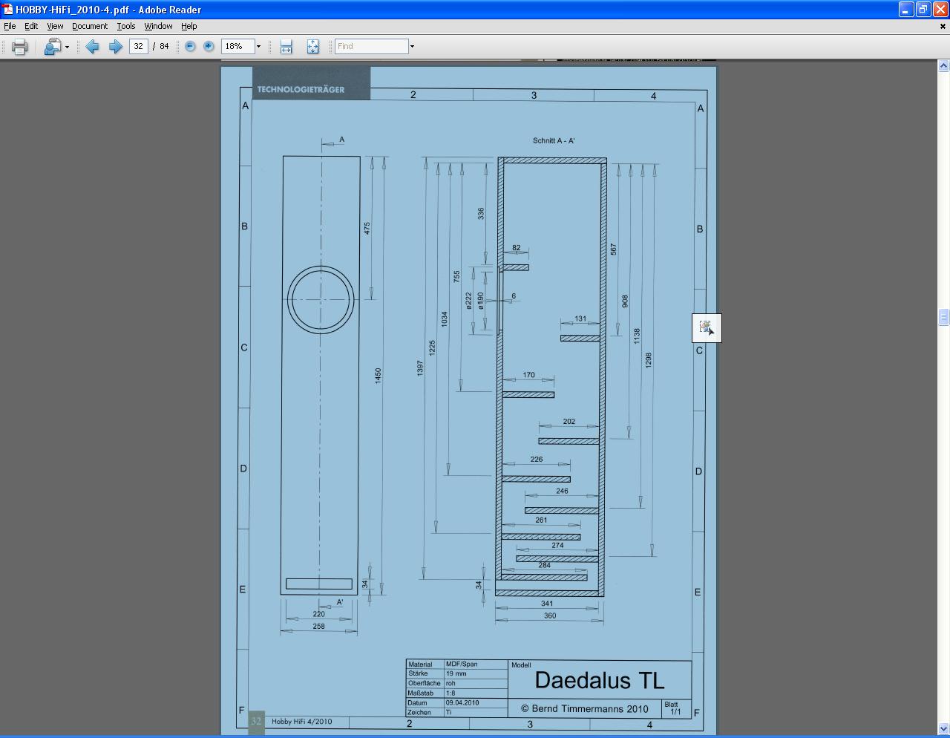The width and height of the screenshot is (950, 738).
Task: Click the vertical scrollbar thumb
Action: 943,317
